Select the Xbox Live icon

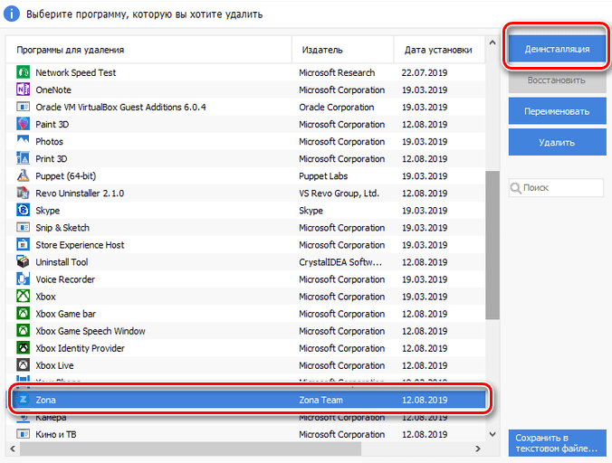(x=23, y=365)
